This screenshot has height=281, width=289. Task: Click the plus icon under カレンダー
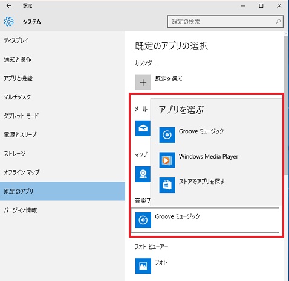tap(143, 83)
